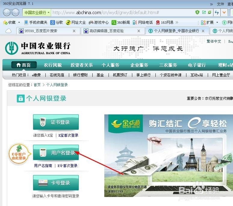This screenshot has width=233, height=206.
Task: Open the 手机收藏夹 bookmark
Action: pos(36,23)
